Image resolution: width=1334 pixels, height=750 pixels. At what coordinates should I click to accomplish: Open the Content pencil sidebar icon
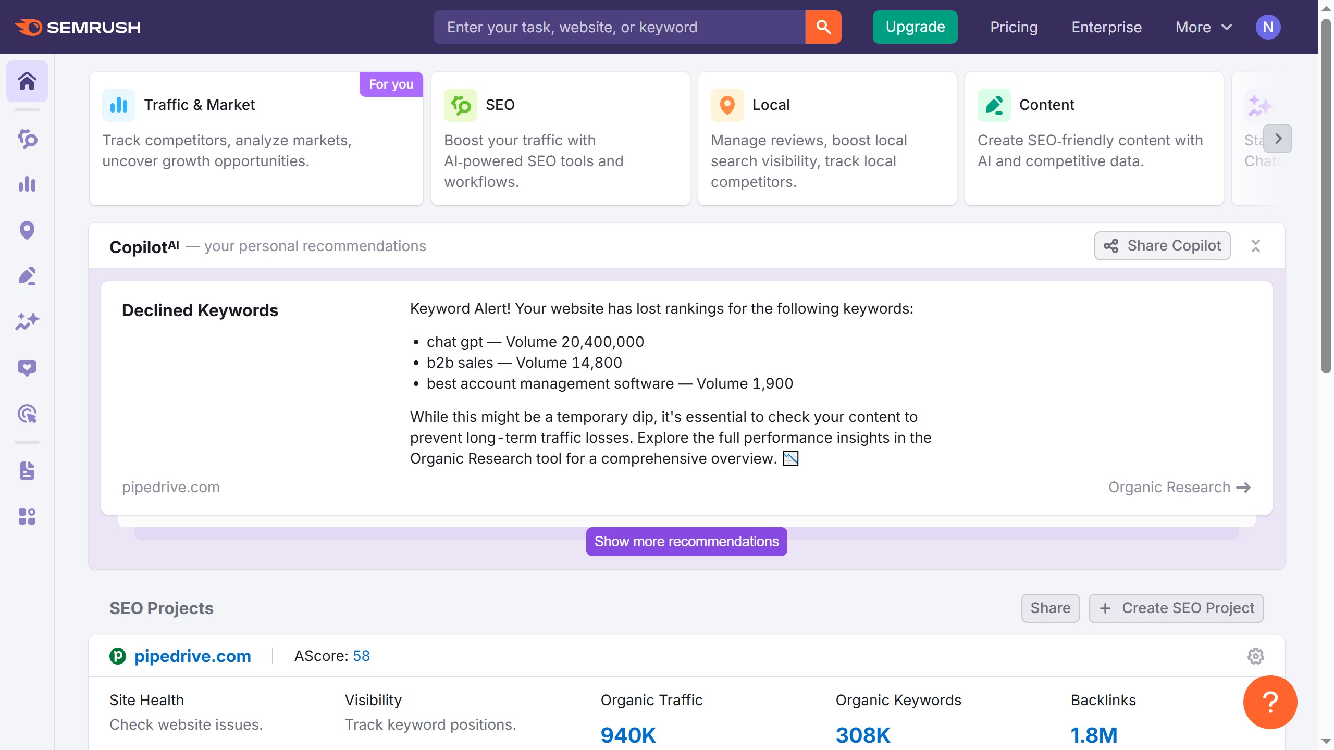tap(27, 276)
